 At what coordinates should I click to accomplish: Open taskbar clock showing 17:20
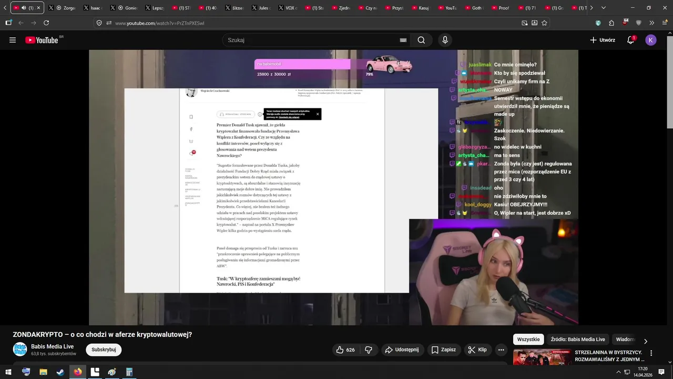(643, 372)
